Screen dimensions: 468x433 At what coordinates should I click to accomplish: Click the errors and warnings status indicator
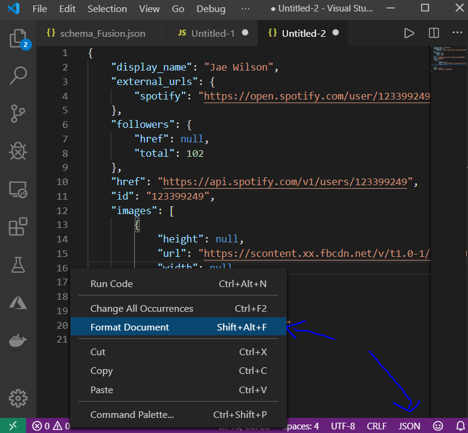pos(51,426)
